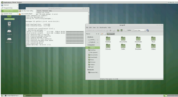Click the Forward navigation button
The height and width of the screenshot is (97, 178).
tap(99, 30)
